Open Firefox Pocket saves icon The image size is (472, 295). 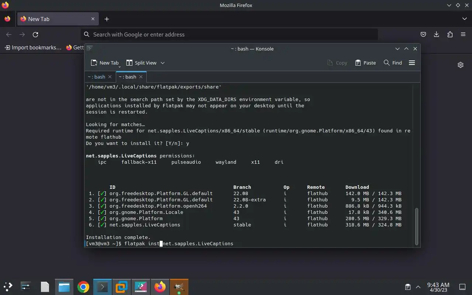pyautogui.click(x=423, y=34)
